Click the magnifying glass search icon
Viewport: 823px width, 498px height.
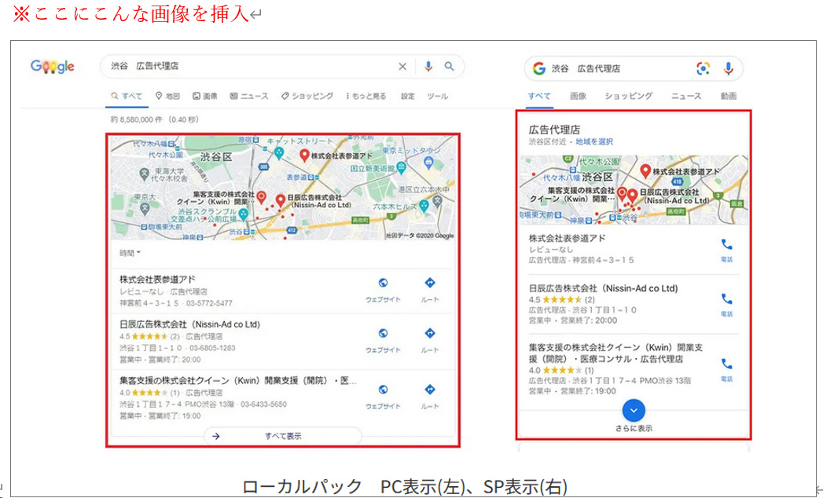coord(449,67)
